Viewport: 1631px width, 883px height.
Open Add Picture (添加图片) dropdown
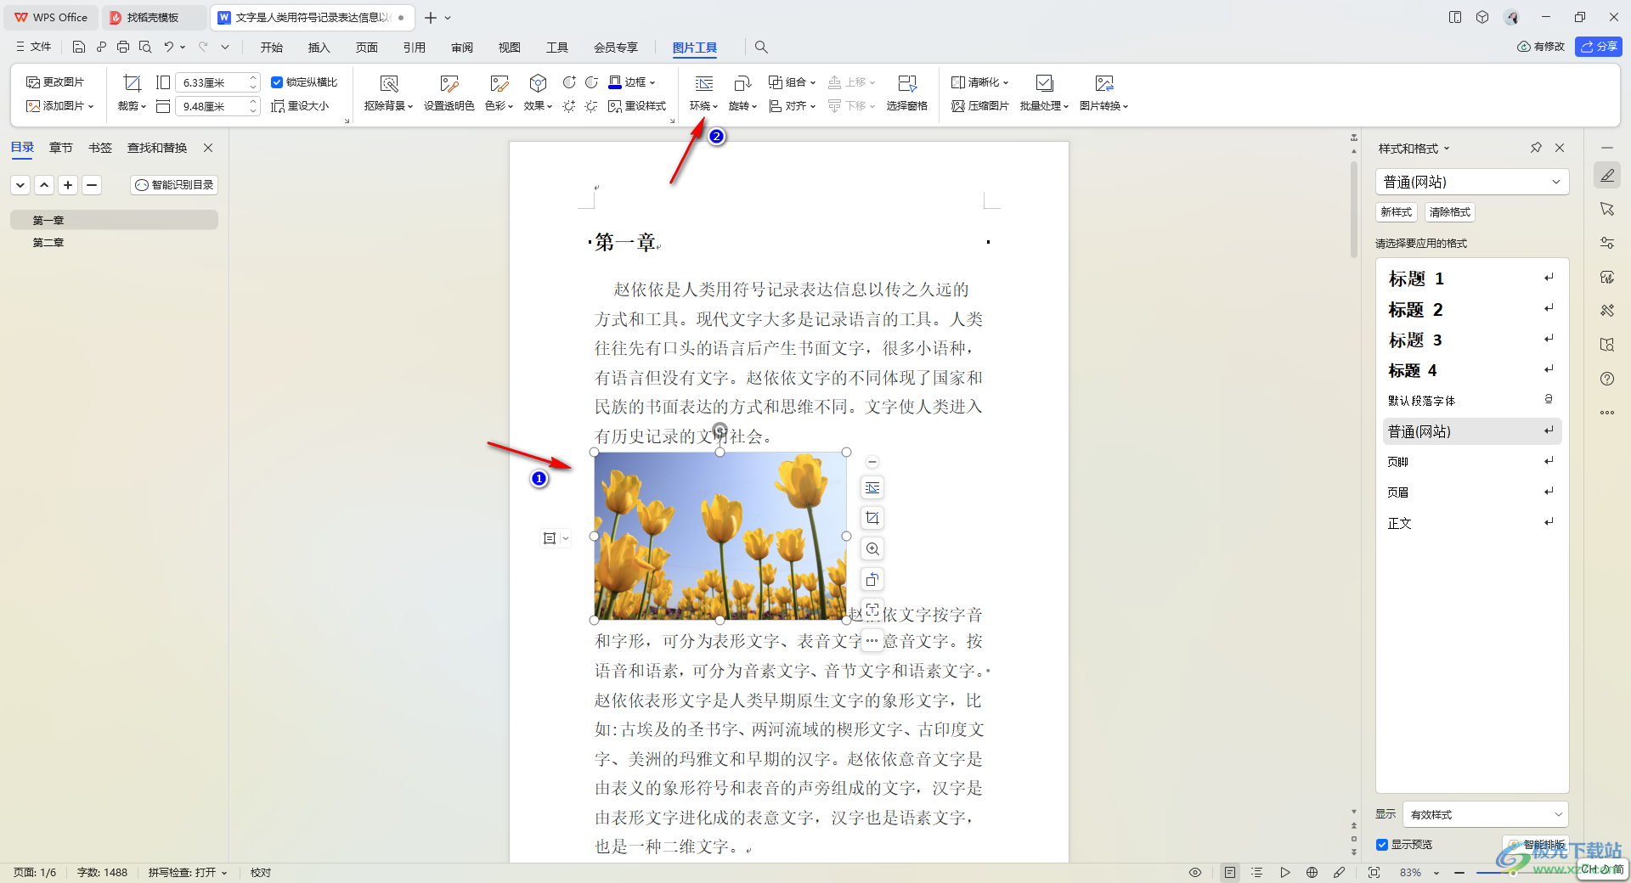(59, 106)
